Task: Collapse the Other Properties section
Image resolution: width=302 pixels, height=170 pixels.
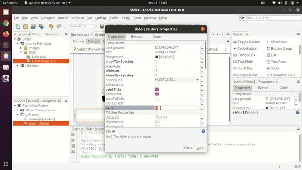Action: click(107, 112)
